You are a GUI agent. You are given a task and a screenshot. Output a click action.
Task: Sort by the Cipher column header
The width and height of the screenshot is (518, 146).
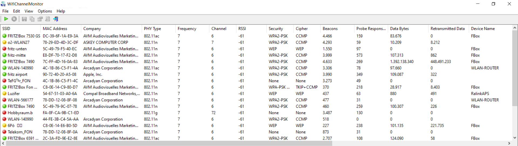point(307,29)
